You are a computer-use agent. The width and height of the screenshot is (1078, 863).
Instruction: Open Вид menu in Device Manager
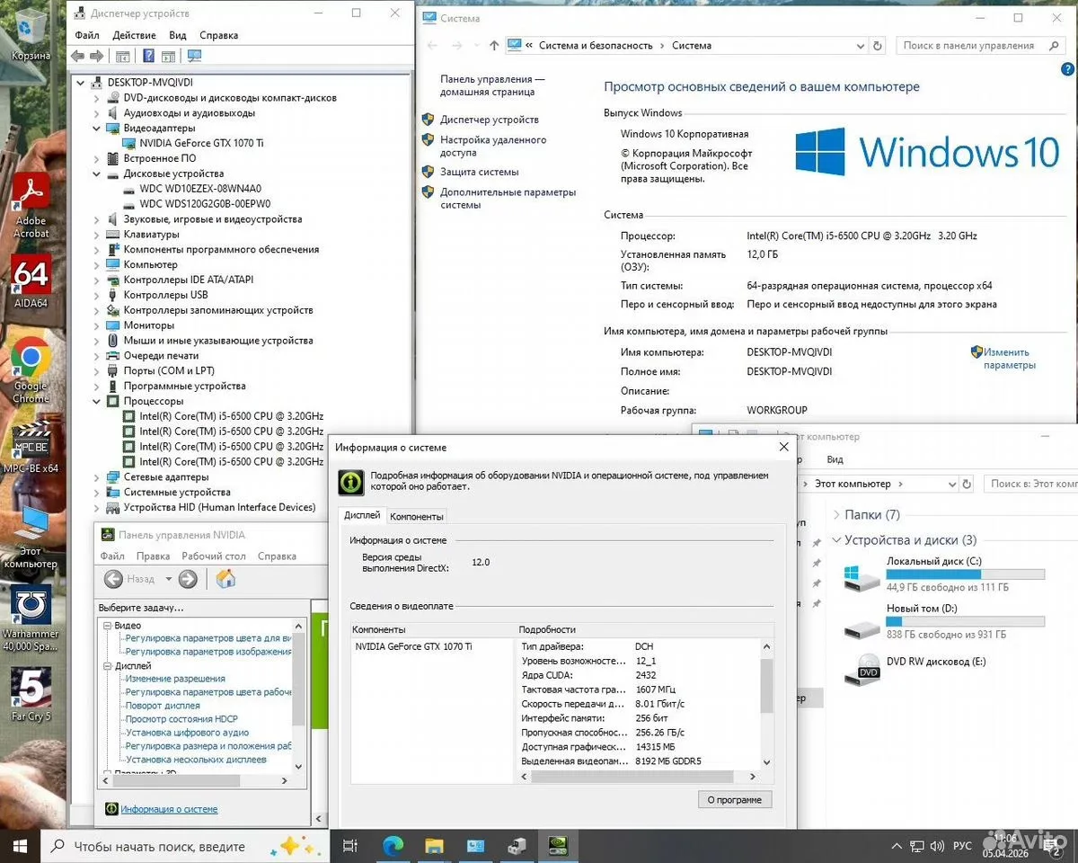coord(178,35)
